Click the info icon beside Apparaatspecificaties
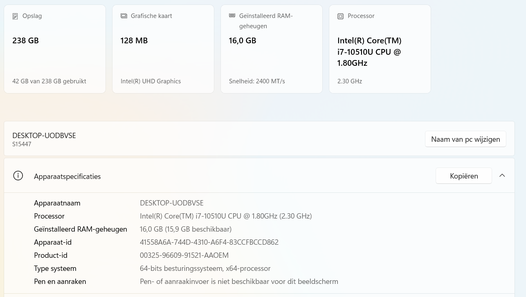The width and height of the screenshot is (526, 297). coord(18,176)
